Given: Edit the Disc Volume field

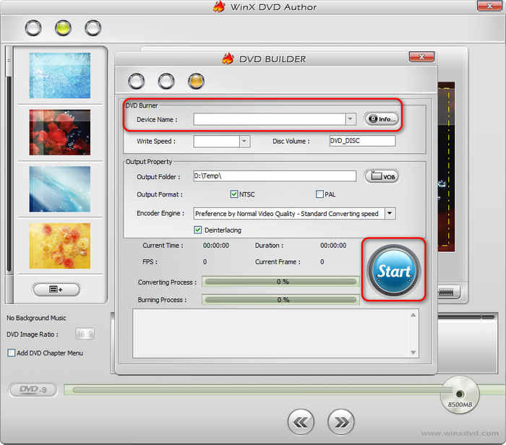Looking at the screenshot, I should (x=362, y=141).
